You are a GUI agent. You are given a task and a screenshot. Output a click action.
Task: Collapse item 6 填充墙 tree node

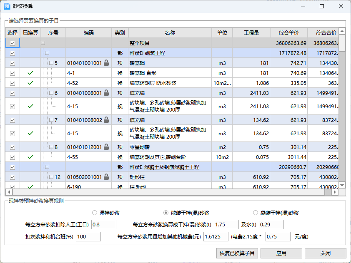[x=51, y=93]
